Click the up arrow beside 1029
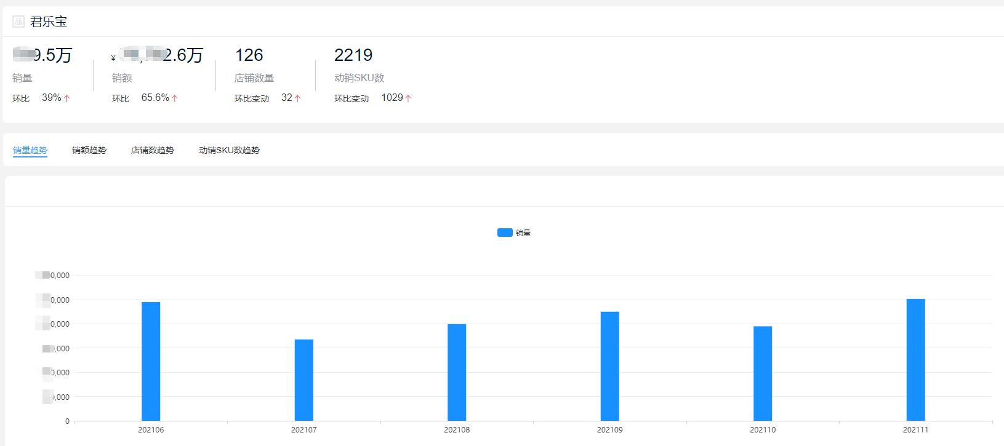The image size is (1004, 446). 408,98
